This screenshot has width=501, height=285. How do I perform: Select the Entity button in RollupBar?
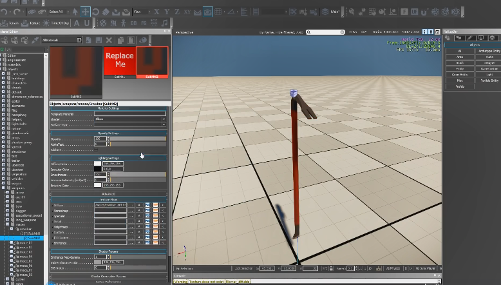[x=459, y=68]
